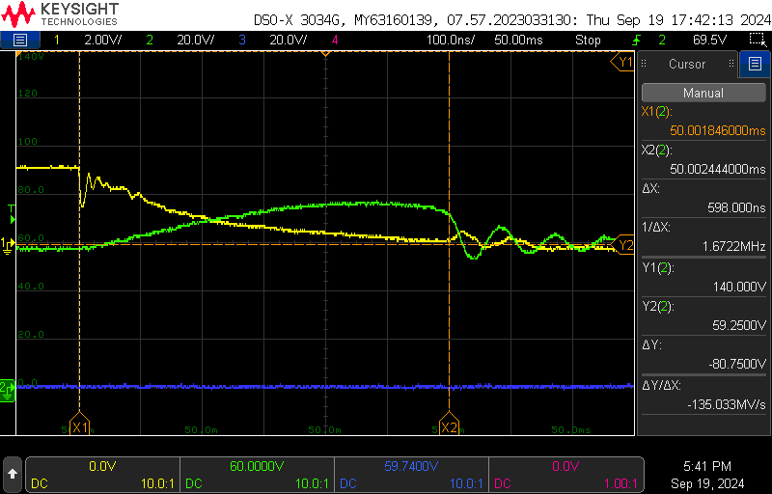Open the 50.00ms horizontal delay setting
This screenshot has width=772, height=494.
coord(518,40)
